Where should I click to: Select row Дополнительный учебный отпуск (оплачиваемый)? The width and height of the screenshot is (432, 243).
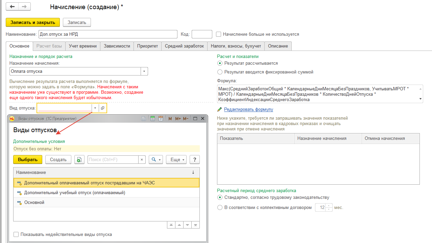106,193
